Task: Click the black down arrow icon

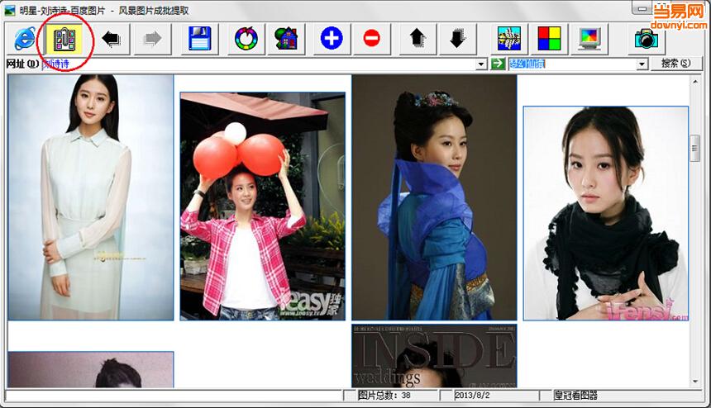Action: click(x=457, y=39)
